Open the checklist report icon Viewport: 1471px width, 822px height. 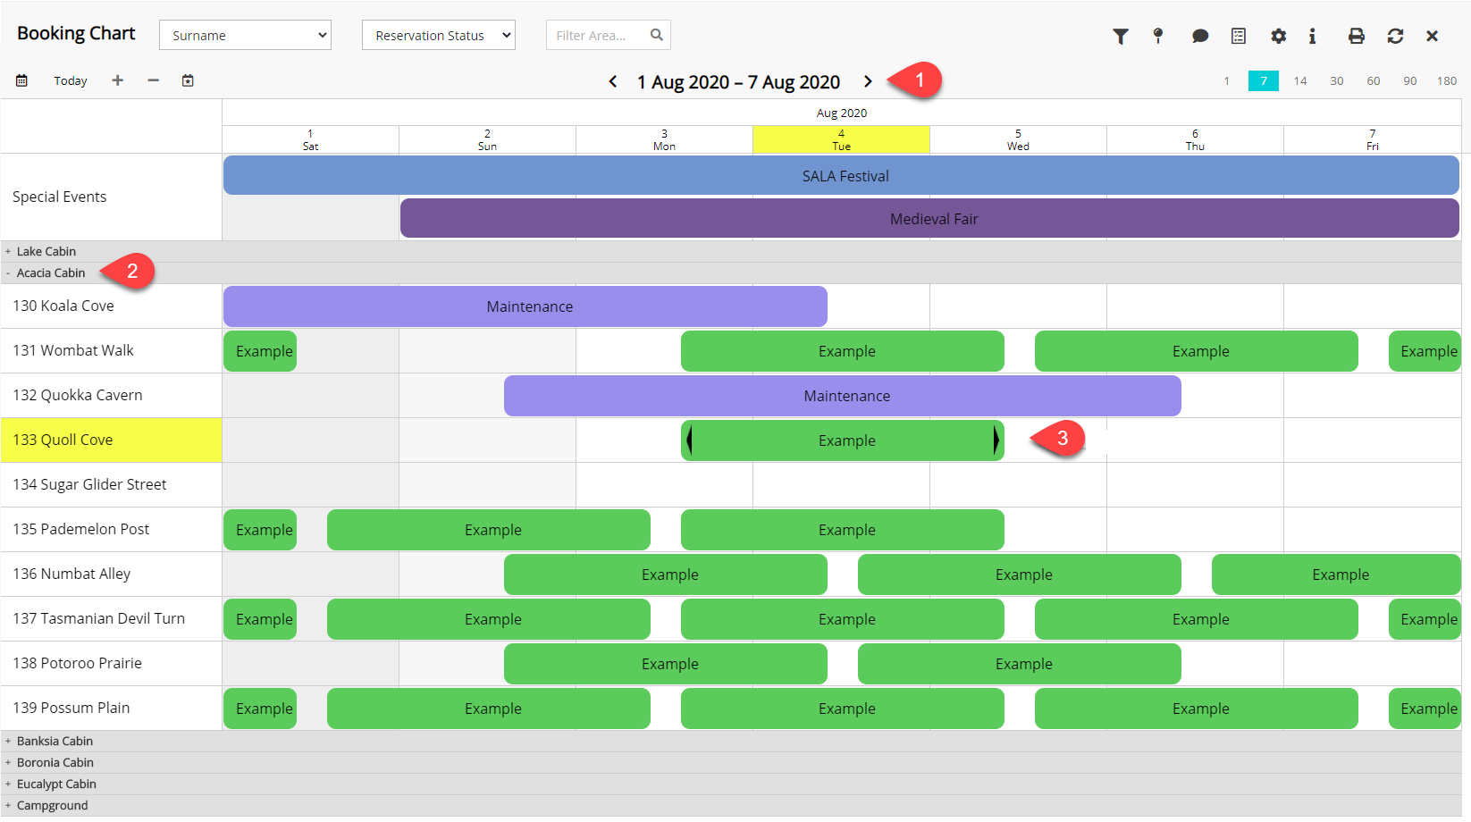point(1239,36)
